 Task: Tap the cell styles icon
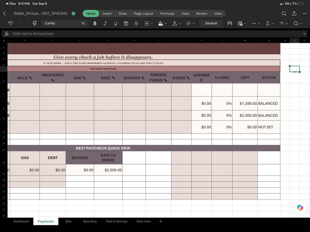(230, 23)
